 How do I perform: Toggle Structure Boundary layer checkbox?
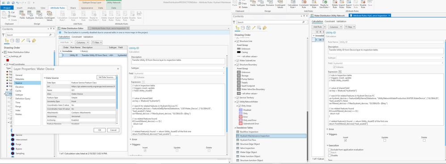coord(238,65)
